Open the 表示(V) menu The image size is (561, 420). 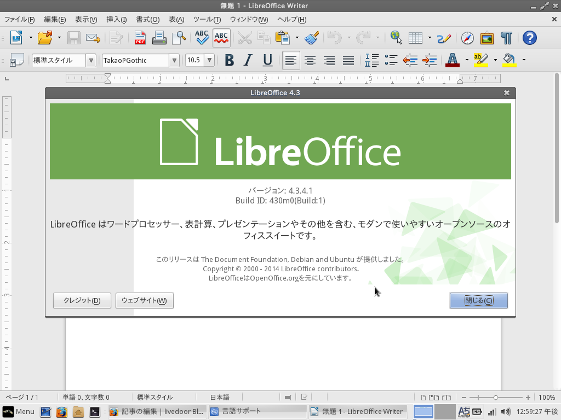click(86, 19)
